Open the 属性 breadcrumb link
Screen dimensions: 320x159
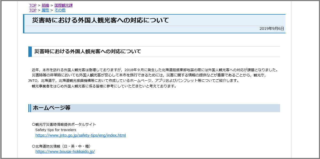(45, 10)
